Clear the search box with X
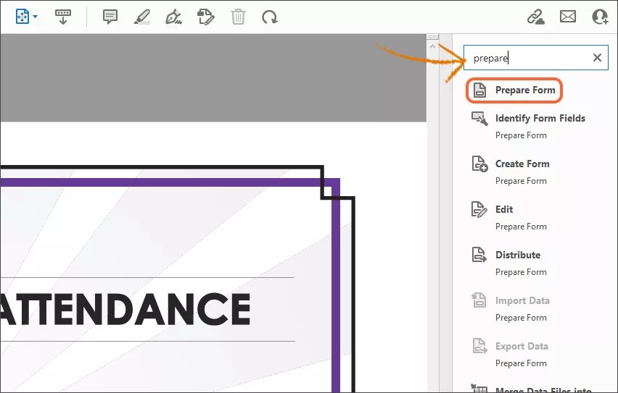This screenshot has width=618, height=393. pyautogui.click(x=597, y=58)
